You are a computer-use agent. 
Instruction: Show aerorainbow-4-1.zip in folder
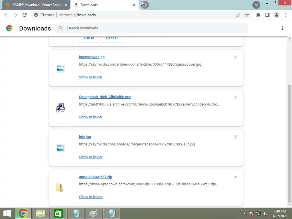pyautogui.click(x=91, y=197)
